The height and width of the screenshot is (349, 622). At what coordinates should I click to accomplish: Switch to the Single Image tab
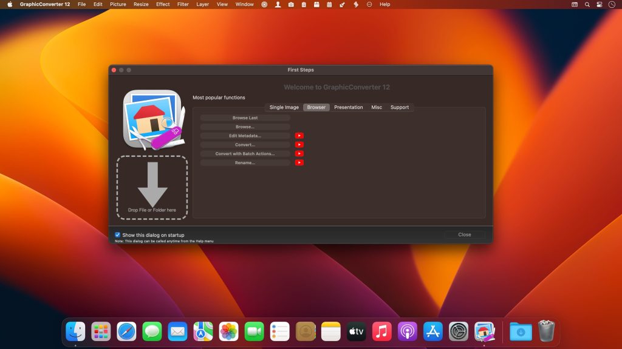pyautogui.click(x=283, y=107)
